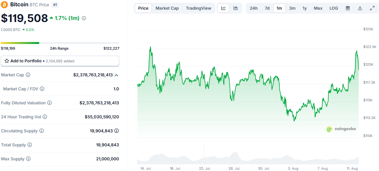Set chart range to Max
This screenshot has width=379, height=171.
(x=318, y=8)
